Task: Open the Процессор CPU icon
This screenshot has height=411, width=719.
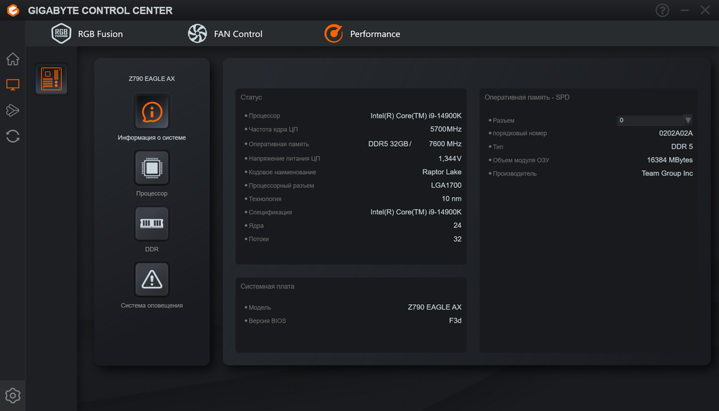Action: [152, 167]
